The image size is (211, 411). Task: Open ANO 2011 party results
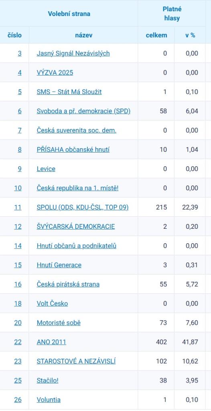tap(51, 342)
